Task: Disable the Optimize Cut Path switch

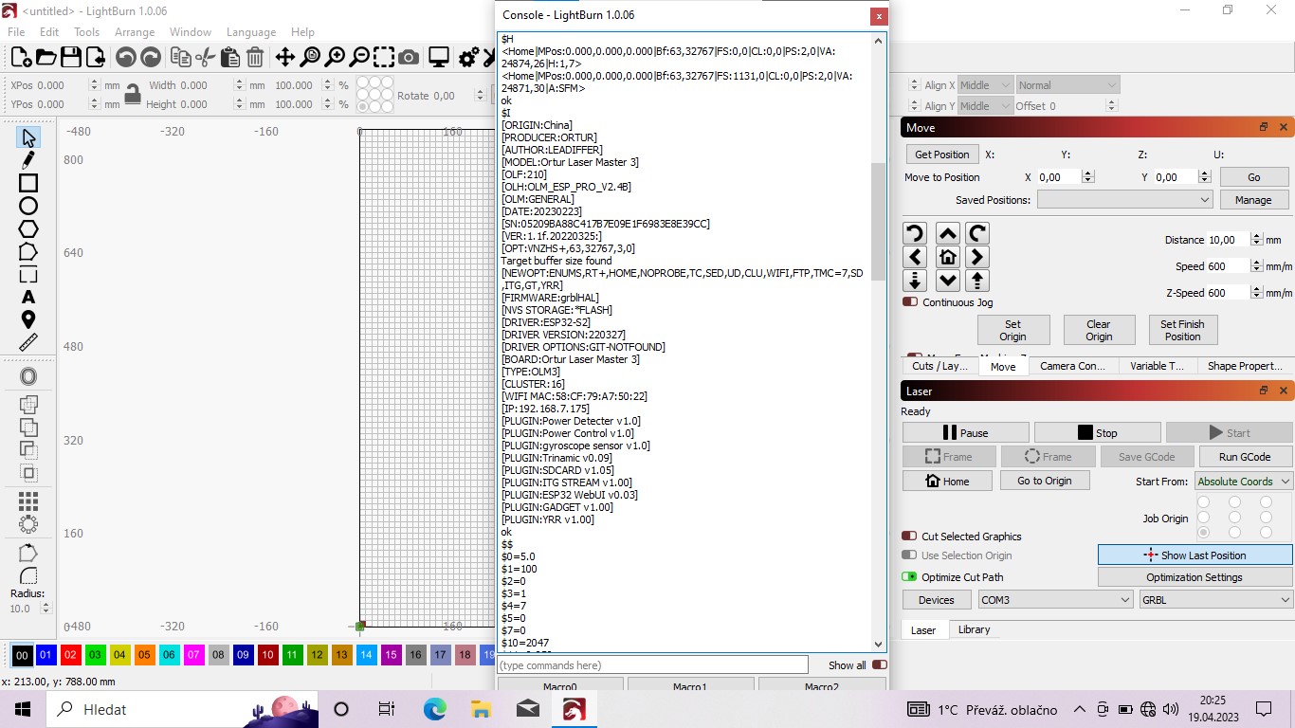Action: (x=909, y=577)
